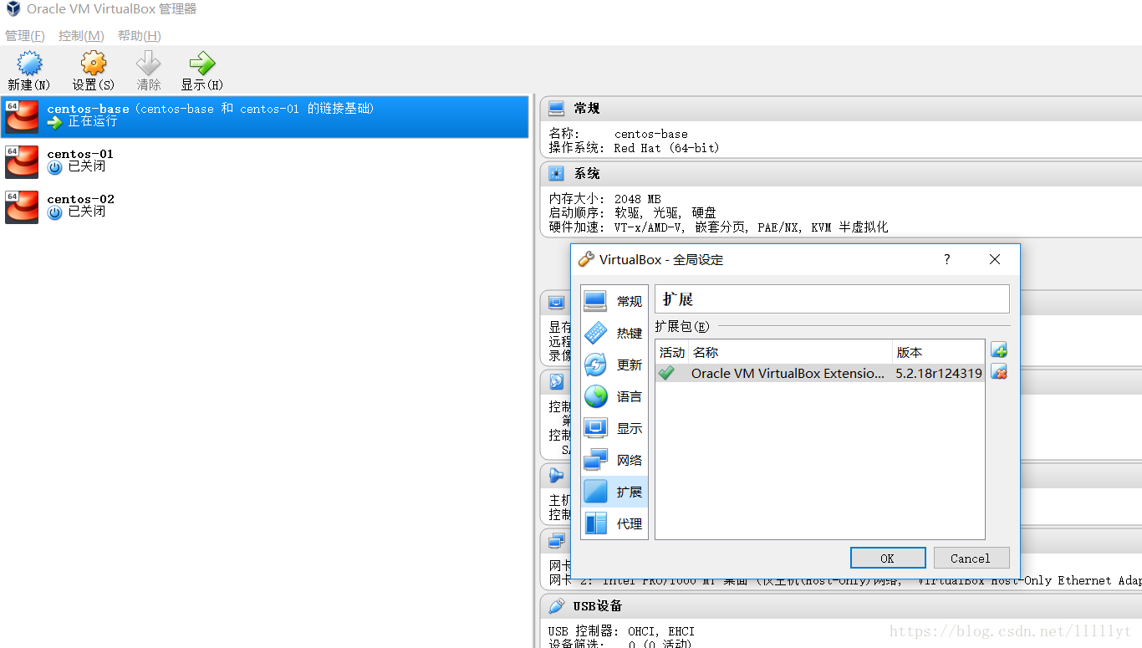Select the centos-base virtual machine
The width and height of the screenshot is (1142, 648).
coord(265,116)
